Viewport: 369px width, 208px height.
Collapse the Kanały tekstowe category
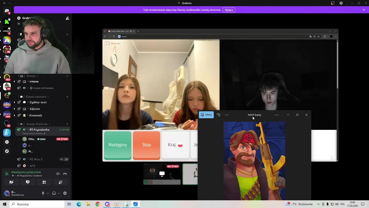click(34, 97)
